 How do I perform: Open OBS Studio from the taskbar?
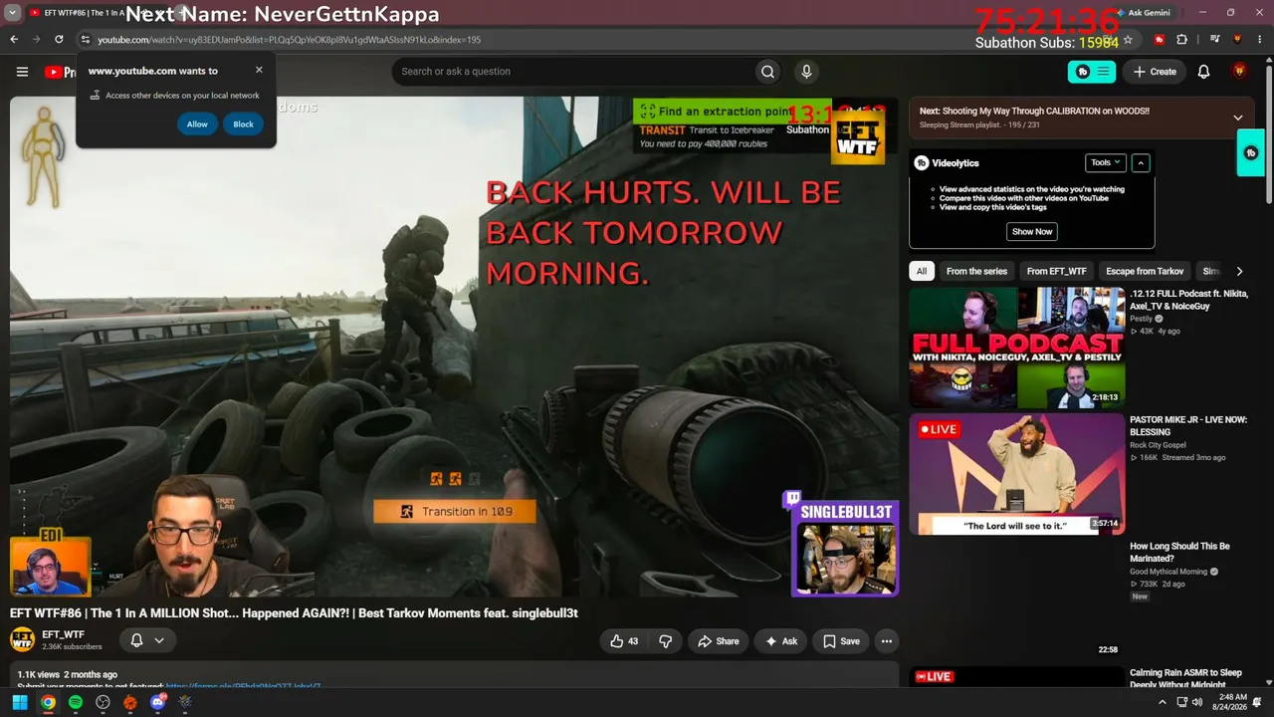103,702
